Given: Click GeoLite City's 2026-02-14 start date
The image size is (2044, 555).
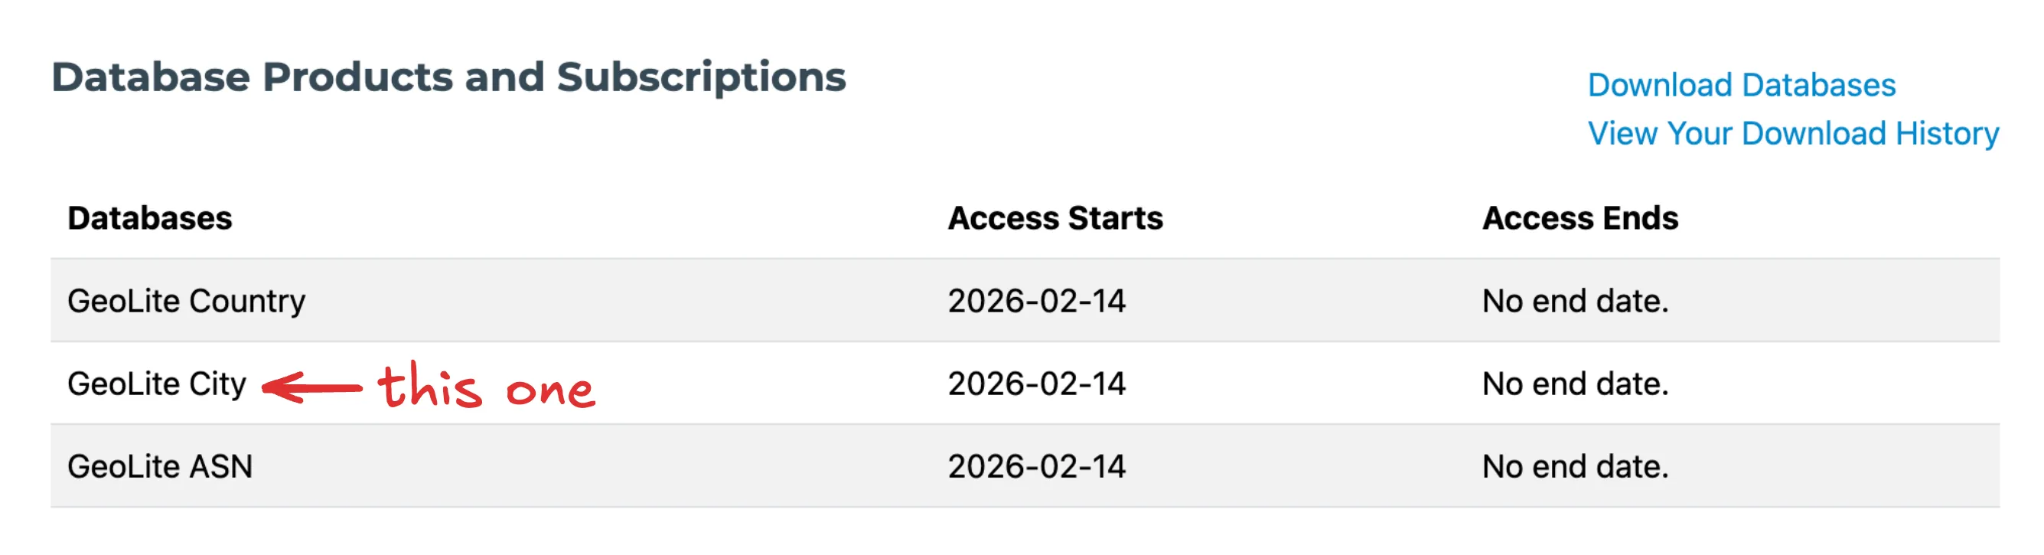Looking at the screenshot, I should [1036, 384].
